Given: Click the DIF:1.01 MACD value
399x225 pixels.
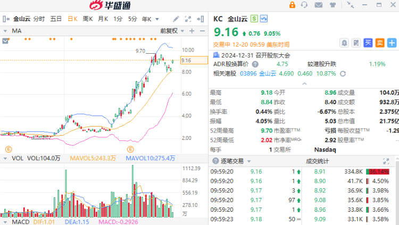Looking at the screenshot, I should pos(44,222).
